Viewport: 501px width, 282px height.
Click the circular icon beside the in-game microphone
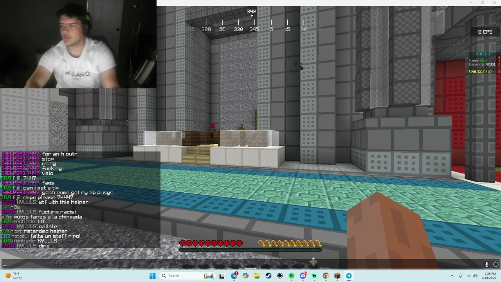(496, 264)
